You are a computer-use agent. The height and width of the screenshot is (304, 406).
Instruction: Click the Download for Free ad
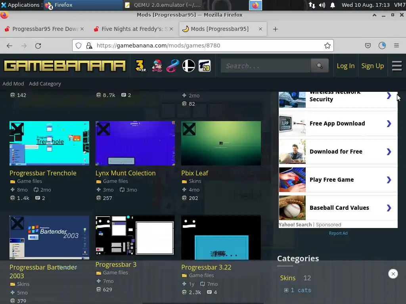click(338, 152)
